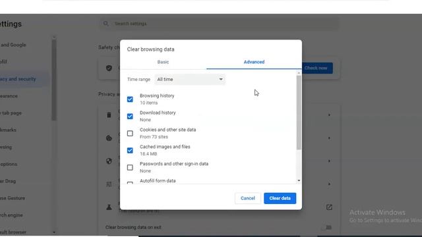This screenshot has height=237, width=422.
Task: Click the safety check shield icon
Action: [x=109, y=68]
